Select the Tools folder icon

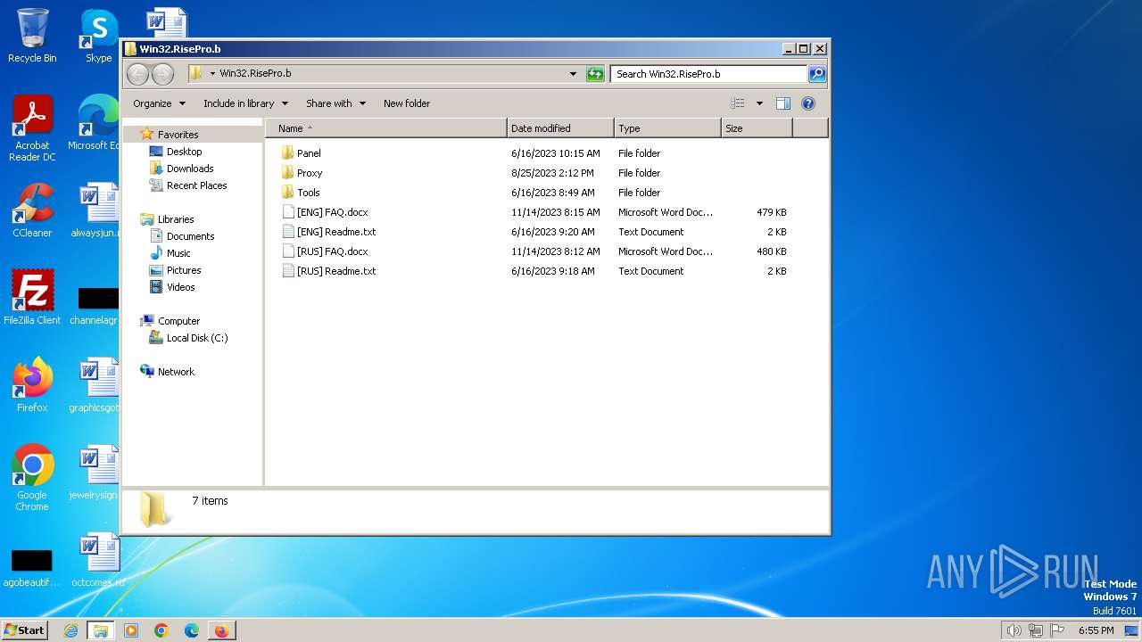pyautogui.click(x=287, y=193)
